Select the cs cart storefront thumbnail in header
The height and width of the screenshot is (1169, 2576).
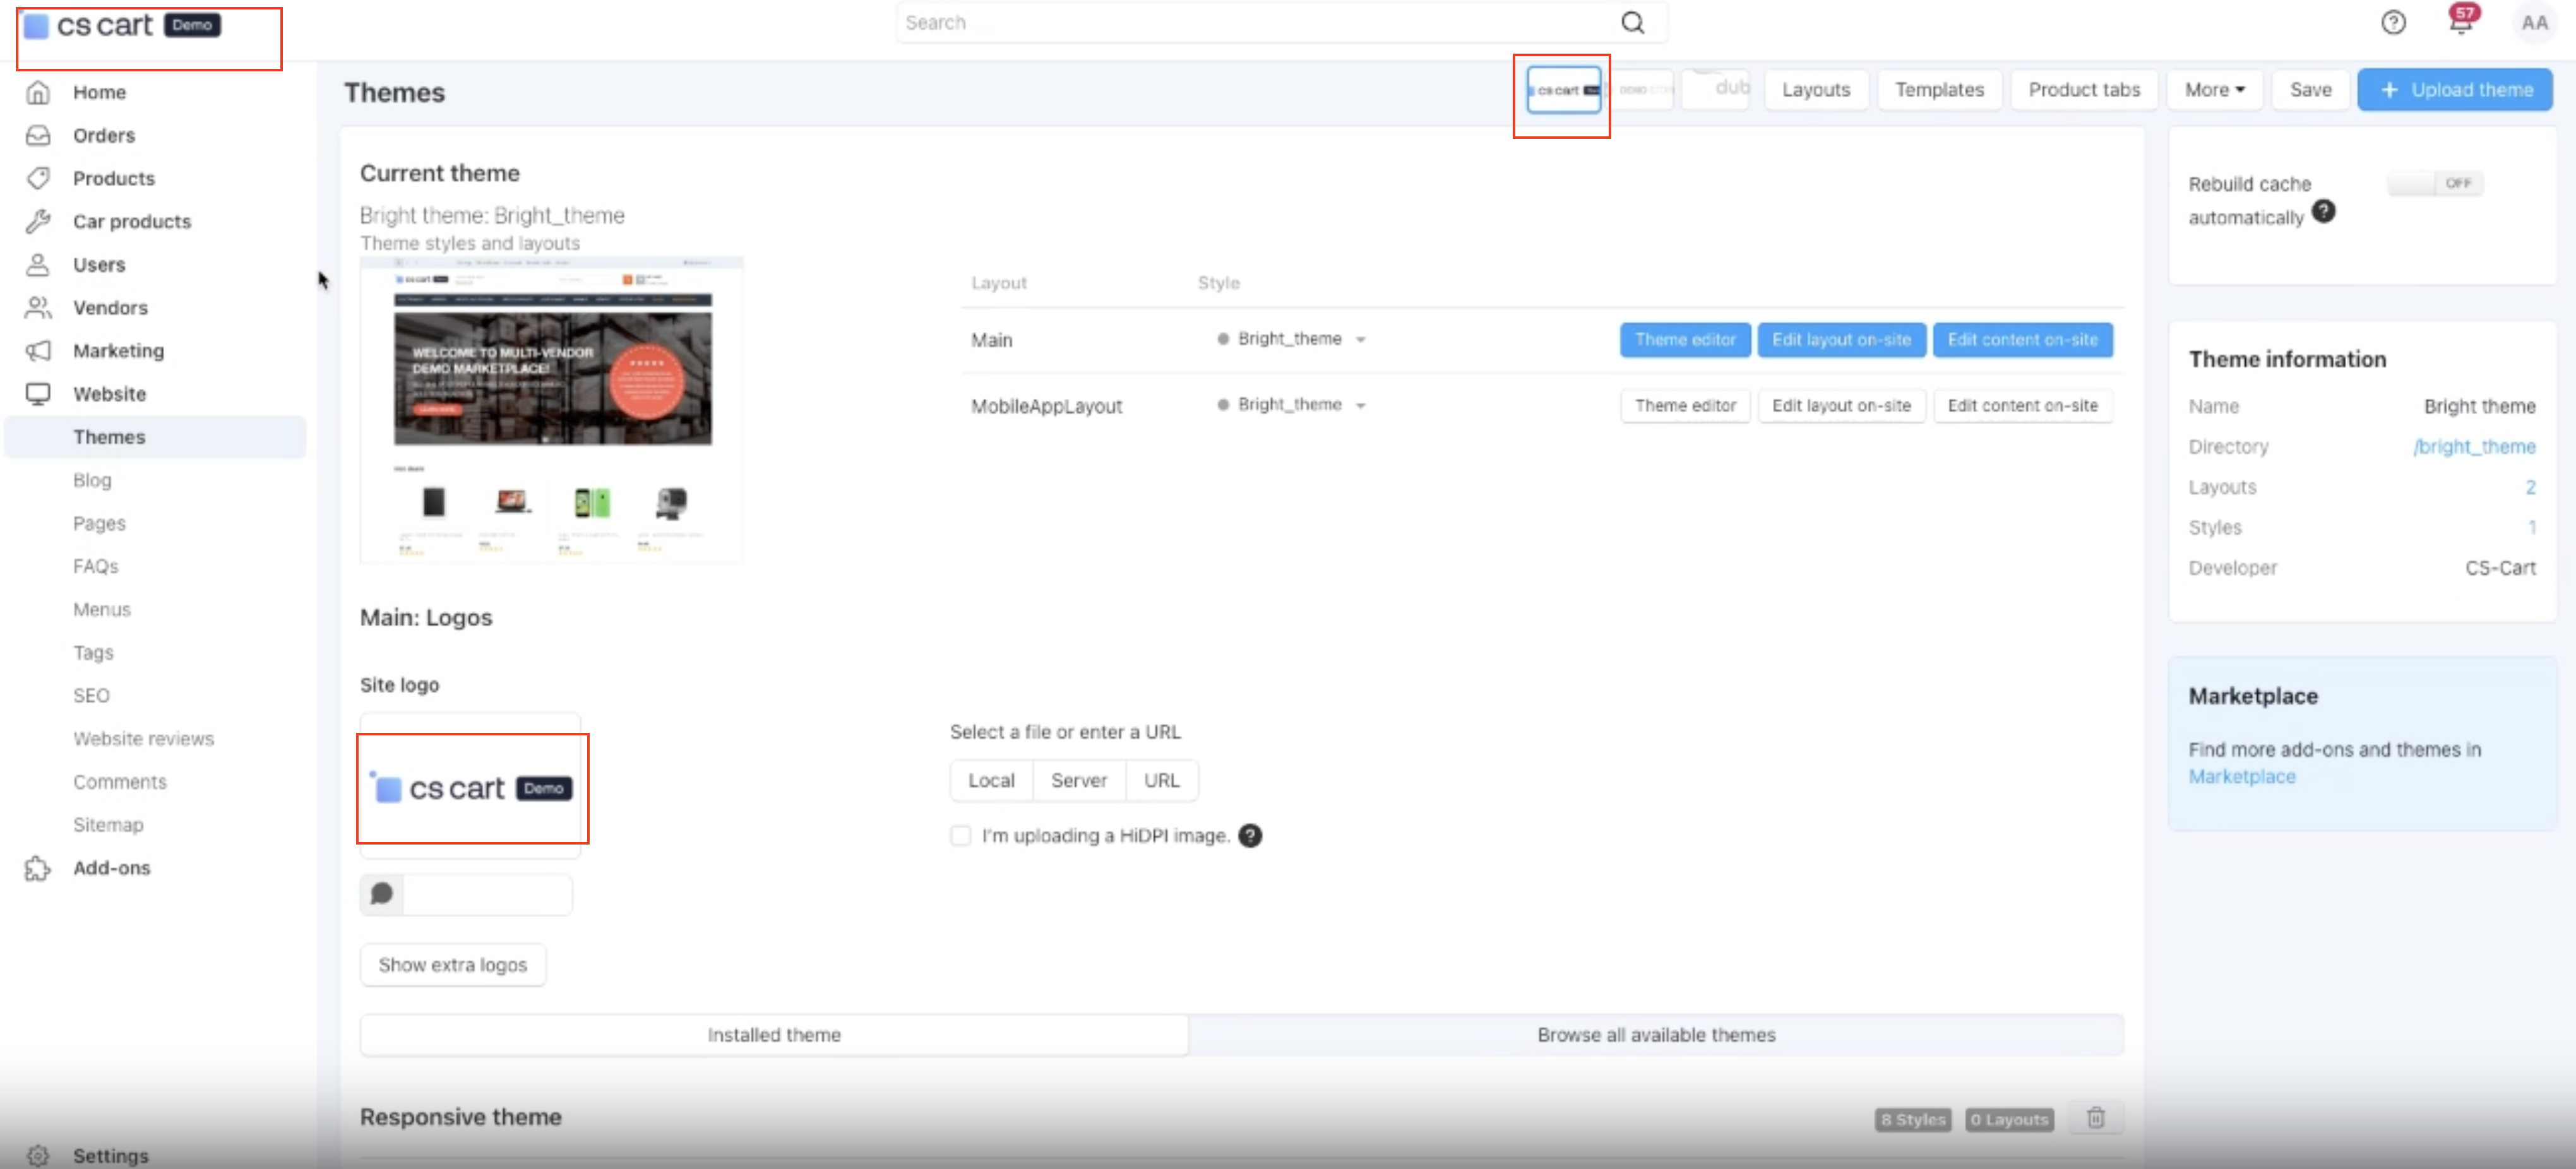point(1563,90)
